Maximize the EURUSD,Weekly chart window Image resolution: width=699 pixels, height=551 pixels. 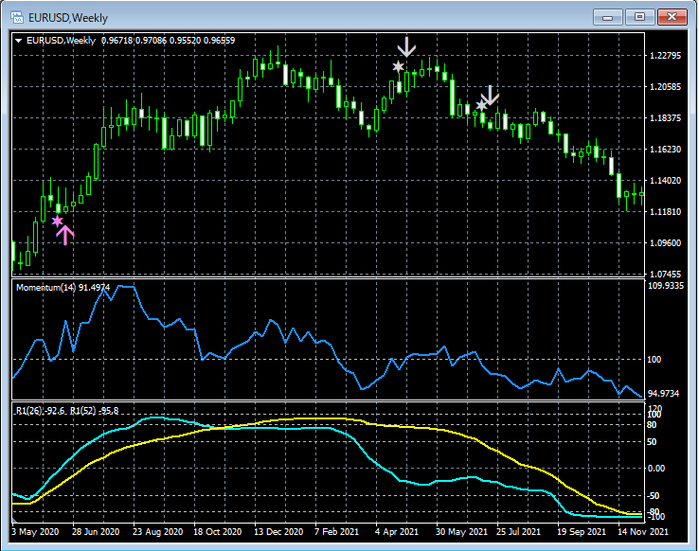pos(639,16)
